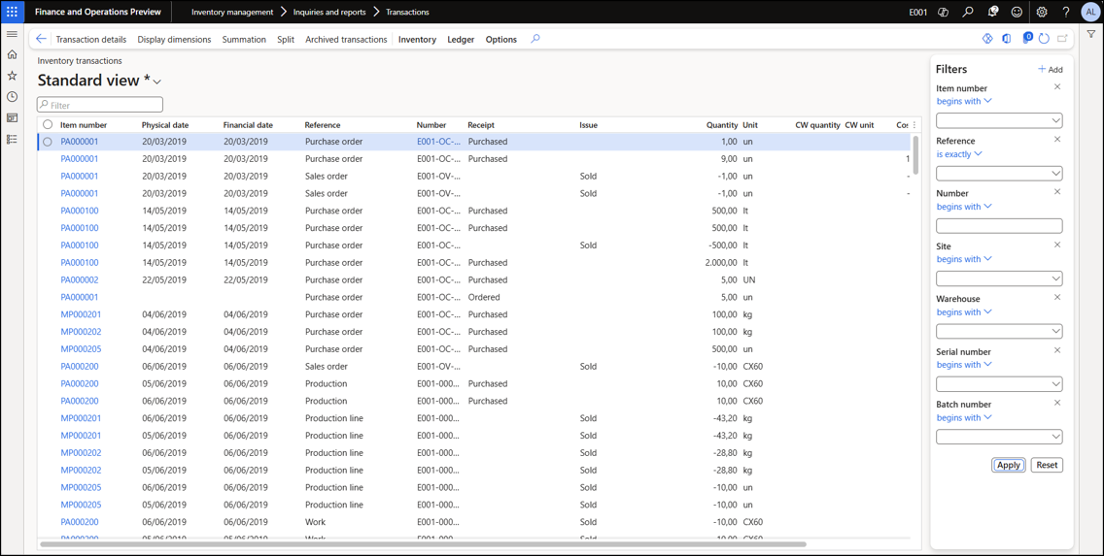The height and width of the screenshot is (556, 1104).
Task: Click the Home icon in left sidebar
Action: coord(12,54)
